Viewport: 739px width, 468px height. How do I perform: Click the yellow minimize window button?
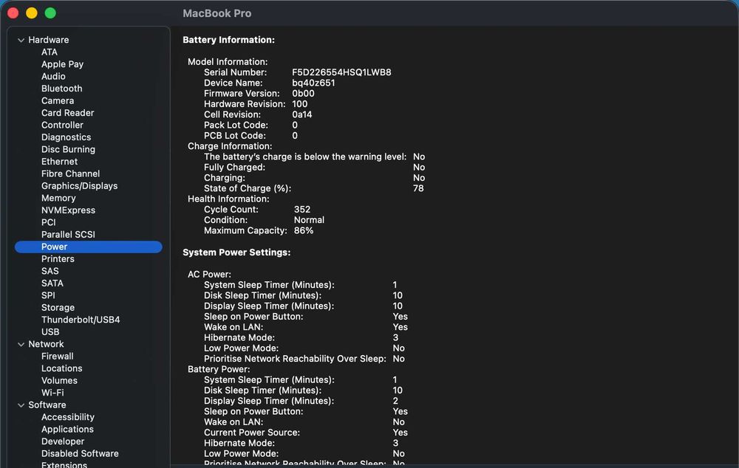[x=32, y=13]
